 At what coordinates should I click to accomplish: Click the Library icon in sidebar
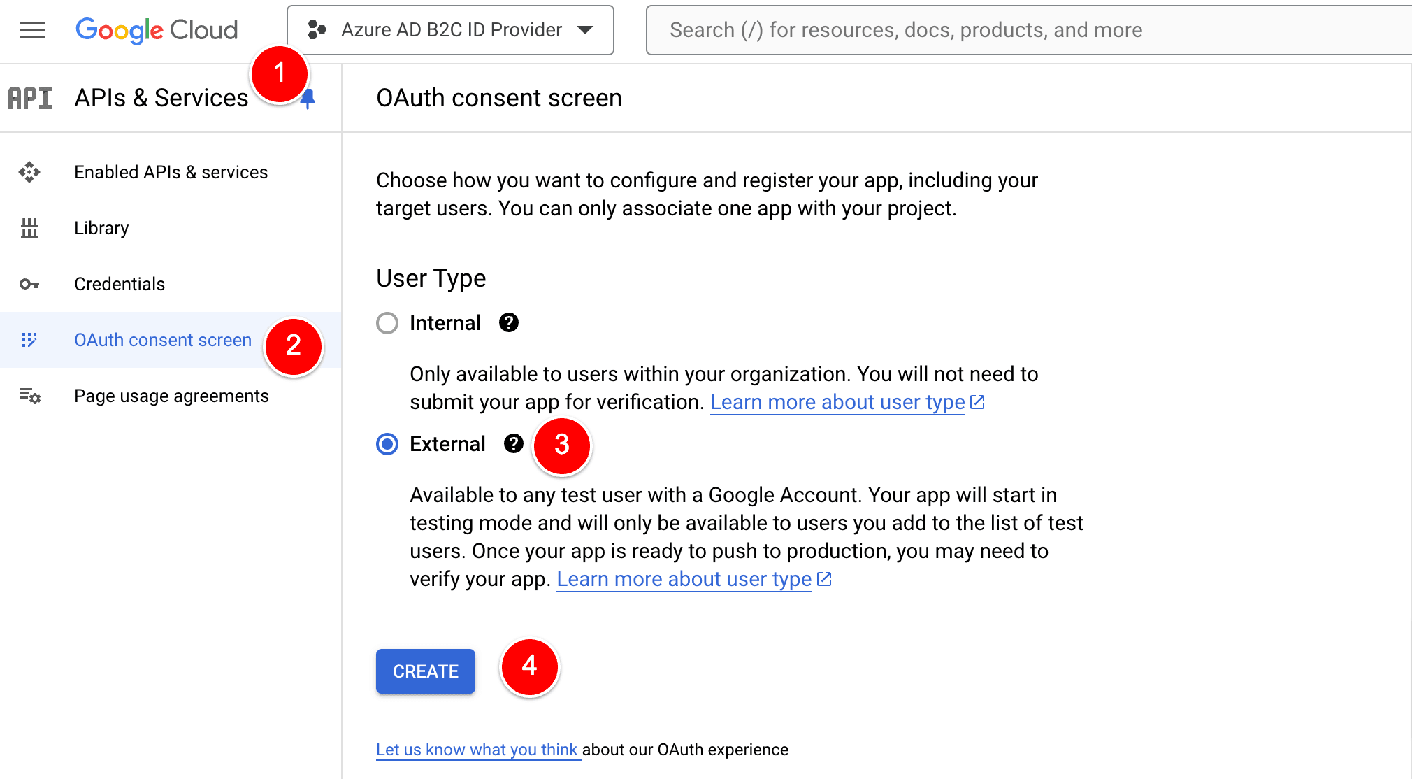click(x=29, y=228)
